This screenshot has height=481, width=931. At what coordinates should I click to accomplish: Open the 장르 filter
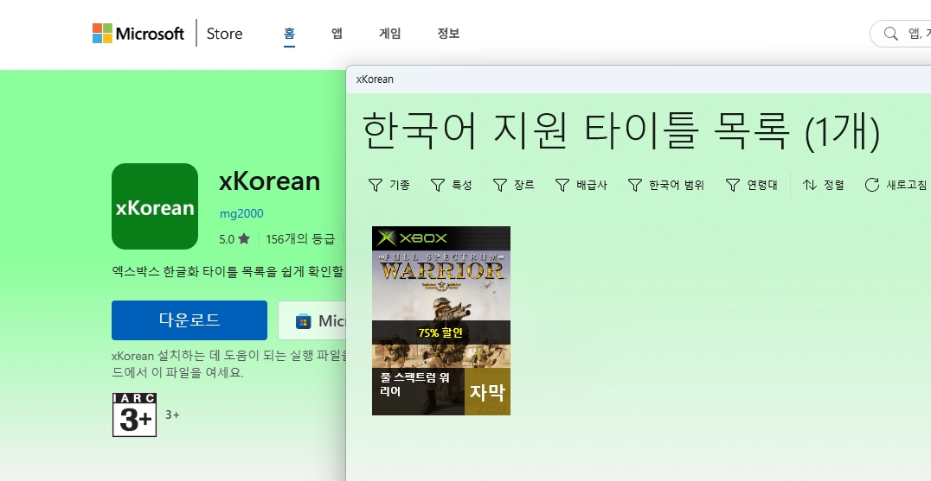pos(513,185)
